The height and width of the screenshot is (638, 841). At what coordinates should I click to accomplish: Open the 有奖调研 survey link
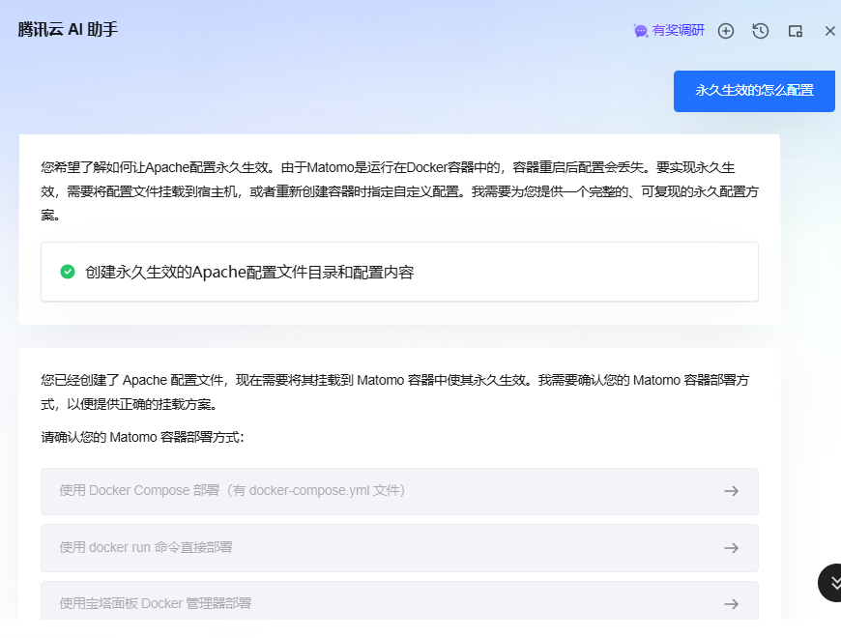[678, 31]
